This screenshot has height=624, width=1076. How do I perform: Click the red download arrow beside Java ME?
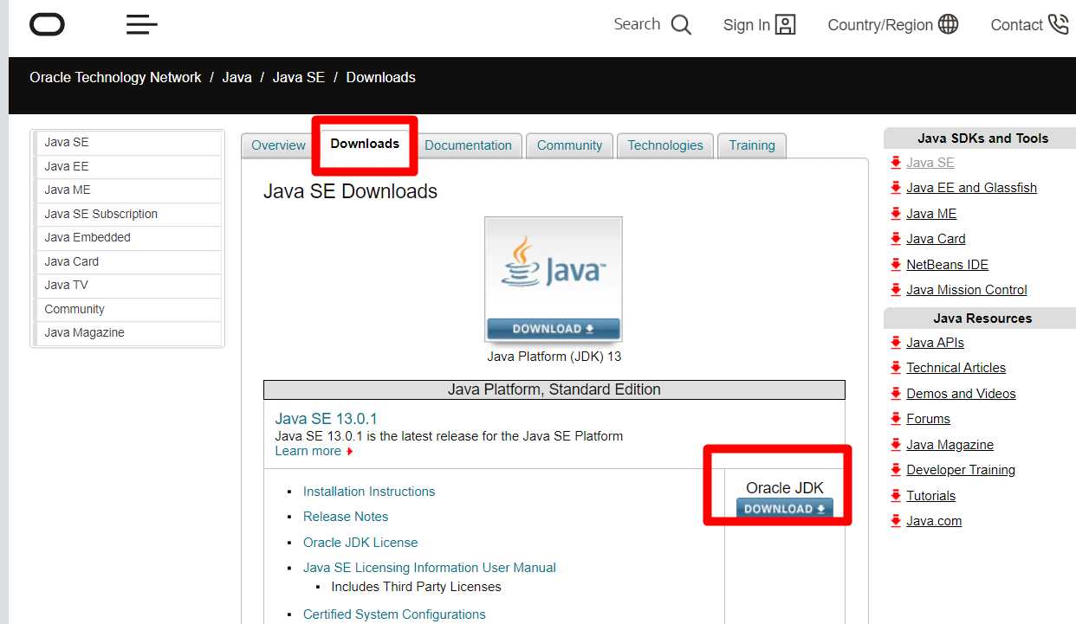coord(896,214)
